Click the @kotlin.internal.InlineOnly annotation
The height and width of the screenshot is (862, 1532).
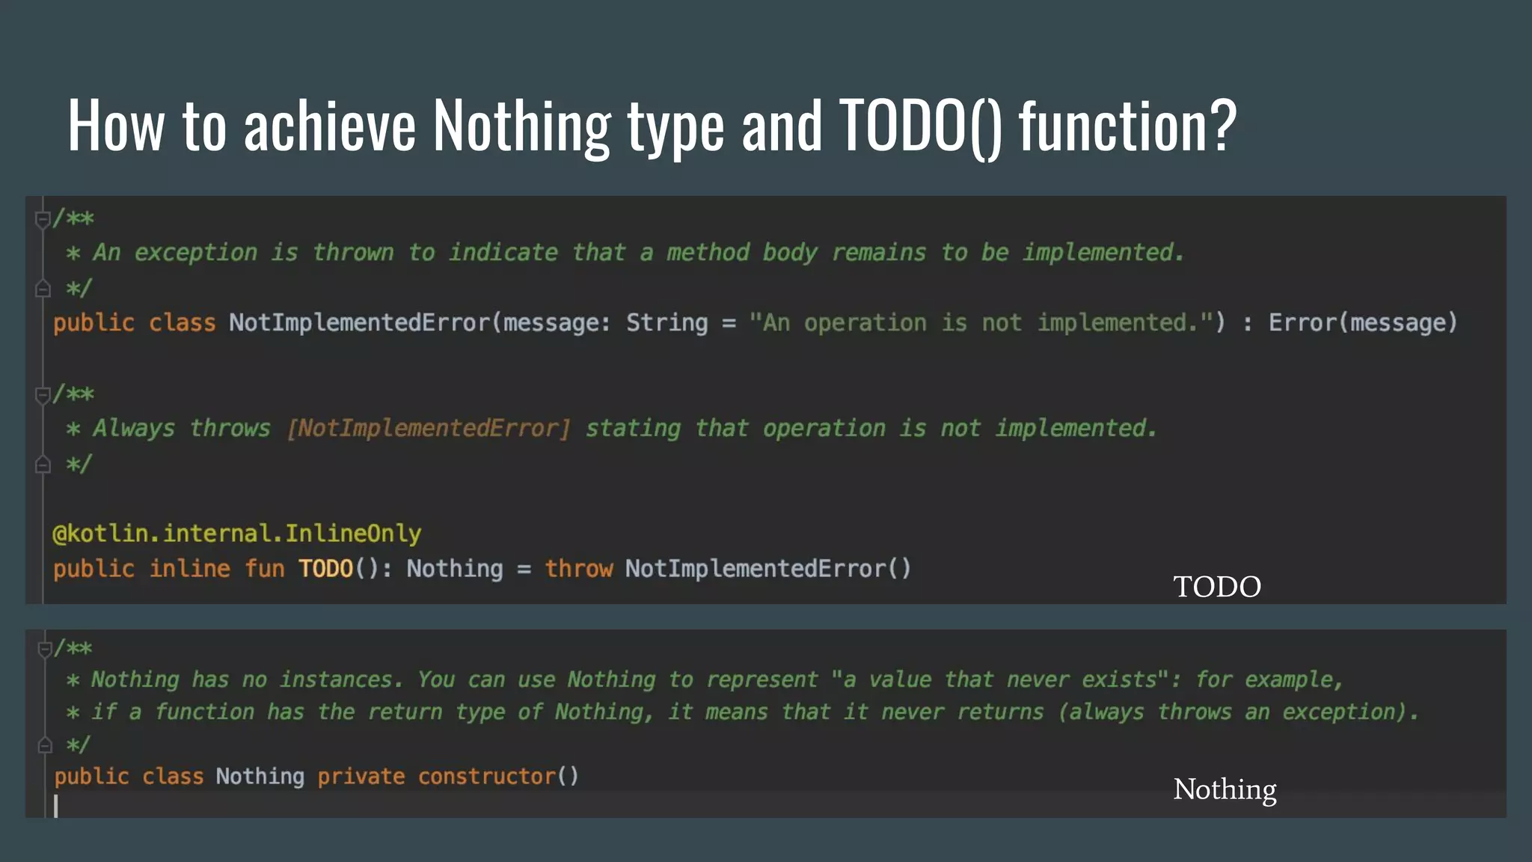[236, 534]
